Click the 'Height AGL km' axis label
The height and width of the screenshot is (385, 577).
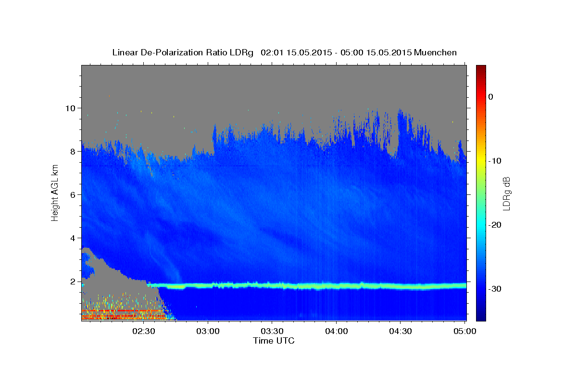[55, 192]
